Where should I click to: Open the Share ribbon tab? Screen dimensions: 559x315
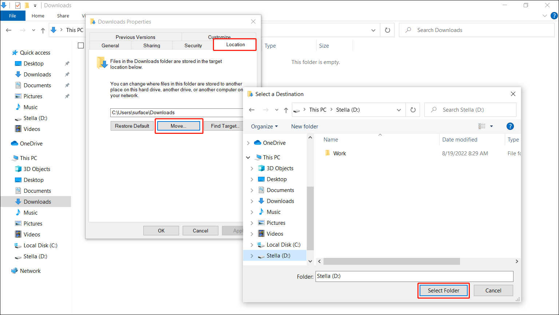click(63, 16)
